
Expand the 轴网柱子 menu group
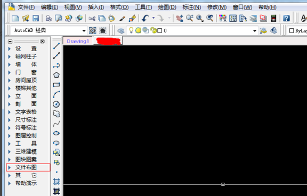(x=26, y=56)
